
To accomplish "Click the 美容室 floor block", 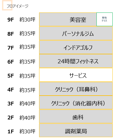I will [68, 19].
